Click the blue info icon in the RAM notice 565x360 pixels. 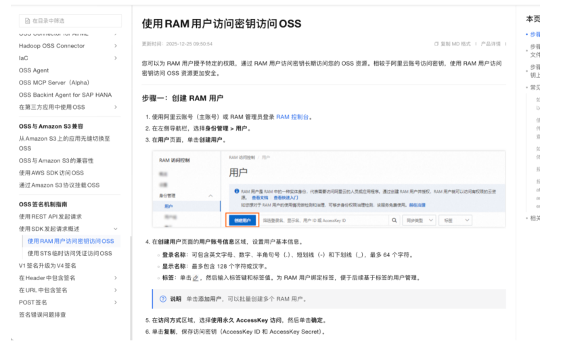point(237,192)
